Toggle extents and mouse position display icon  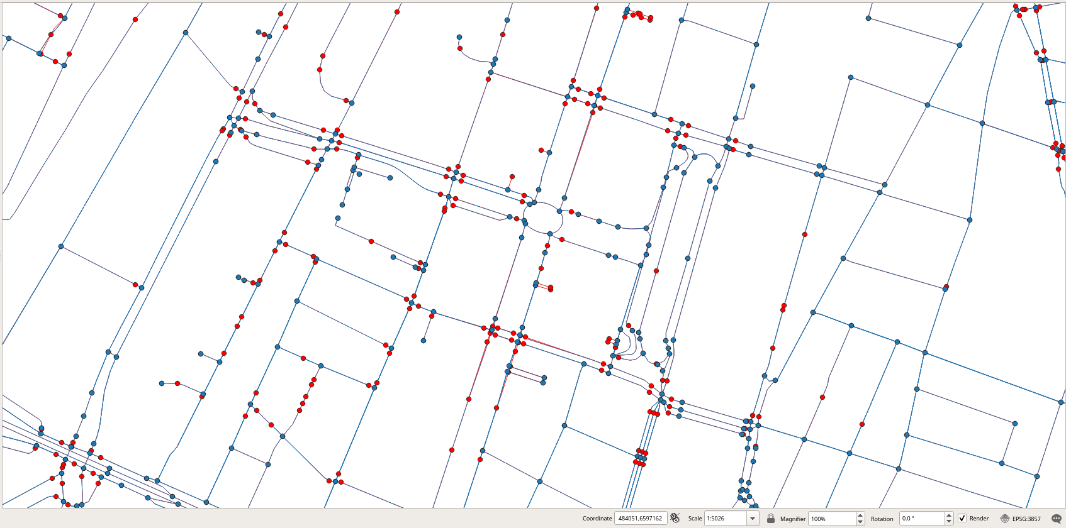tap(675, 518)
